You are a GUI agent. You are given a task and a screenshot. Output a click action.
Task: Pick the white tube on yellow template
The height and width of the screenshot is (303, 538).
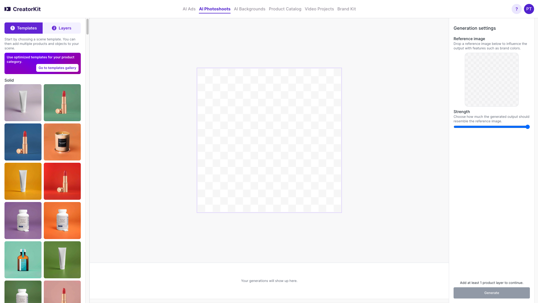[x=23, y=181]
